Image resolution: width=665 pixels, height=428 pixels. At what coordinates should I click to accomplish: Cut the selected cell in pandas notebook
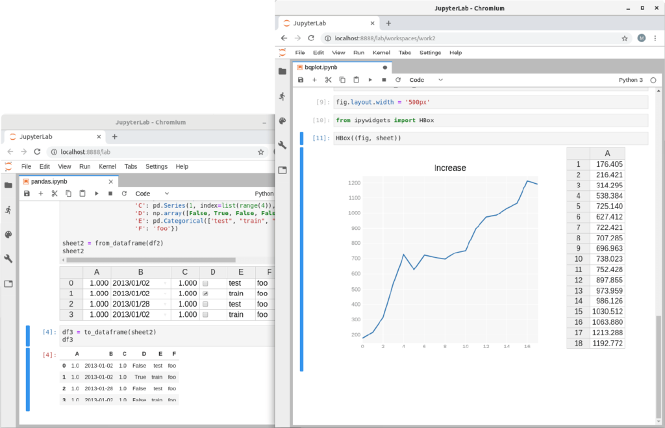(55, 194)
